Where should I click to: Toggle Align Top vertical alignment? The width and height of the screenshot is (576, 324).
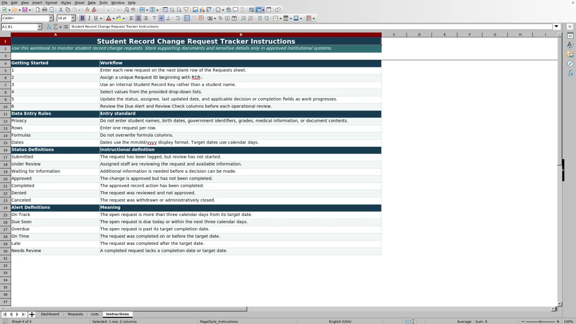155,18
